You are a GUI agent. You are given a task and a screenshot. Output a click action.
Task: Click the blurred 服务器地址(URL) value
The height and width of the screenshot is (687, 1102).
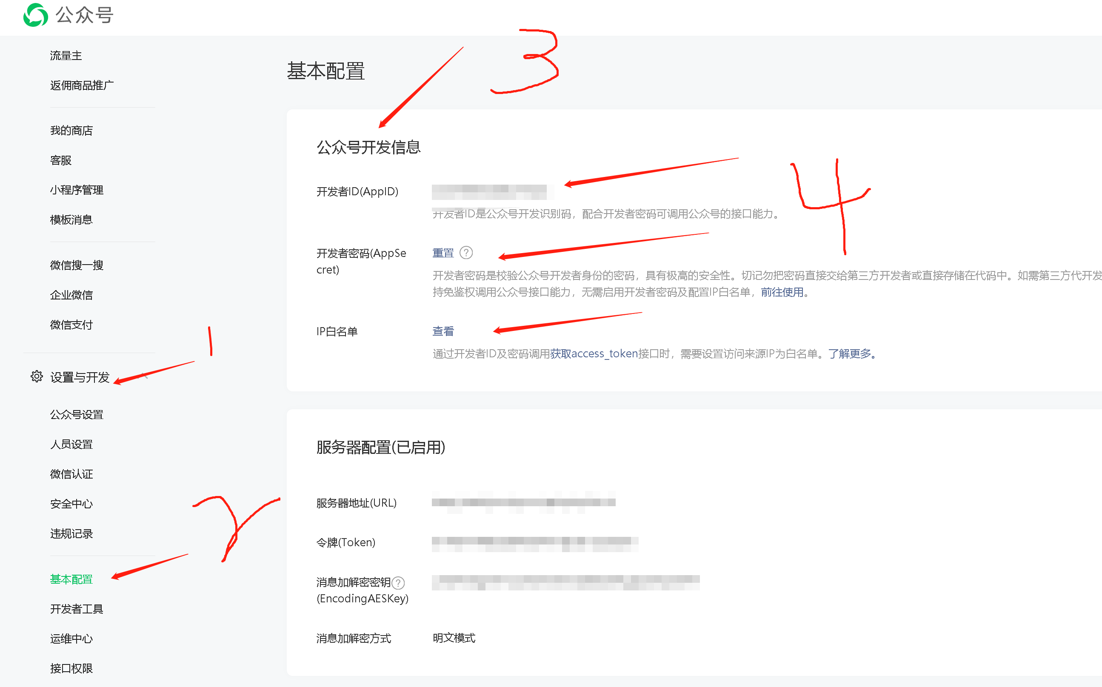(x=523, y=502)
